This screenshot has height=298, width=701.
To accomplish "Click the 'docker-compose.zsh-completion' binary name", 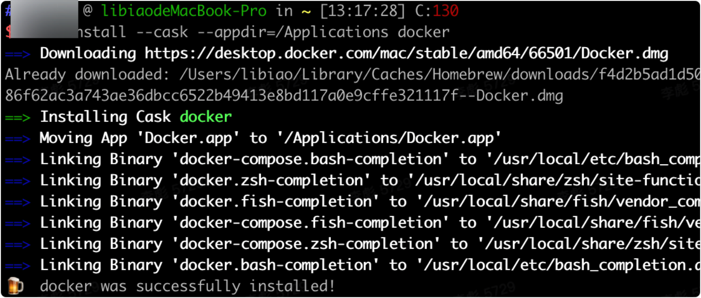I will click(x=306, y=244).
